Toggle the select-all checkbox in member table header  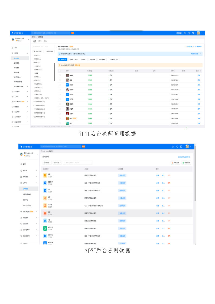(x=60, y=71)
